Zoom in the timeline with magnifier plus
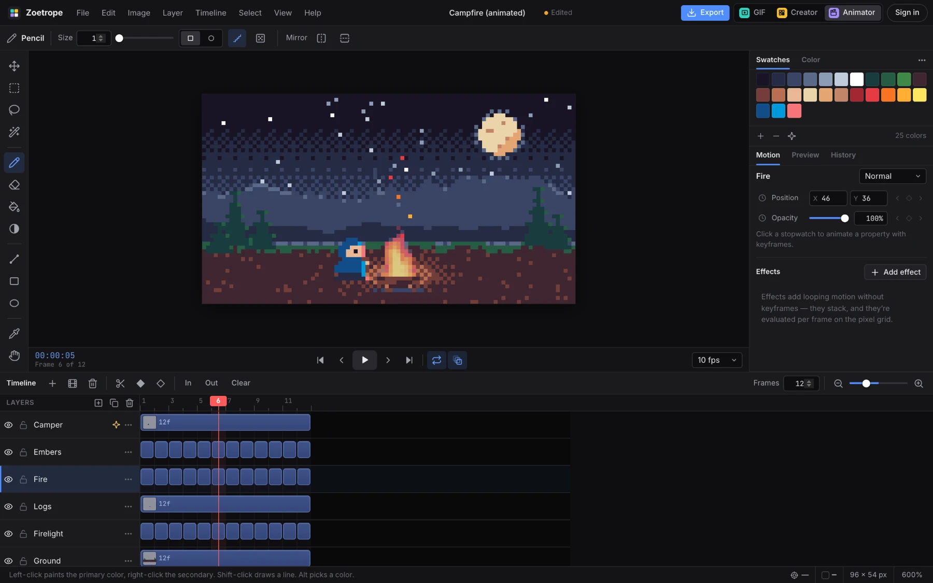 (x=919, y=383)
